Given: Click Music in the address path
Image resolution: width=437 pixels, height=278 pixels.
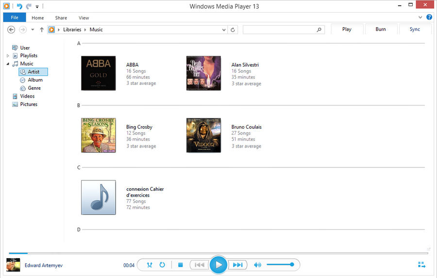Looking at the screenshot, I should [96, 30].
